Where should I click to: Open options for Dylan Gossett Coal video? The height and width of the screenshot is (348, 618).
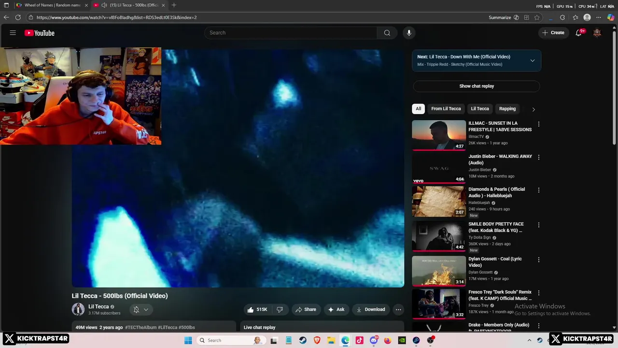click(x=539, y=260)
